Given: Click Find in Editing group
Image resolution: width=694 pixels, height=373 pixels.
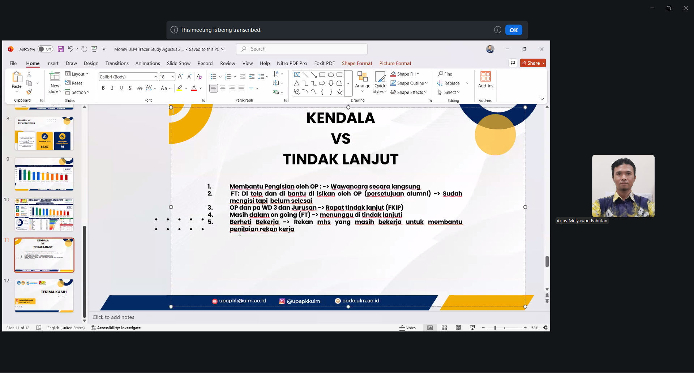Looking at the screenshot, I should tap(445, 74).
